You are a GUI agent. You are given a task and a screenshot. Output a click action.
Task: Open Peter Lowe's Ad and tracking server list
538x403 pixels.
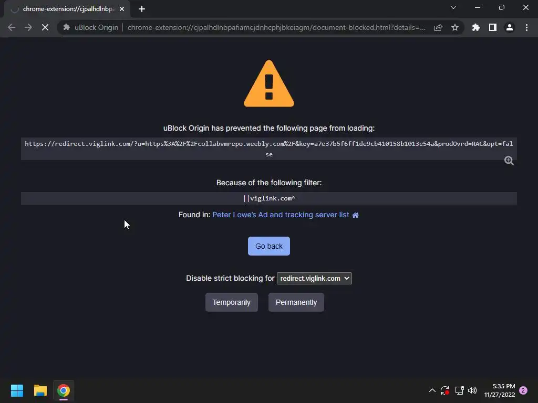pyautogui.click(x=281, y=215)
